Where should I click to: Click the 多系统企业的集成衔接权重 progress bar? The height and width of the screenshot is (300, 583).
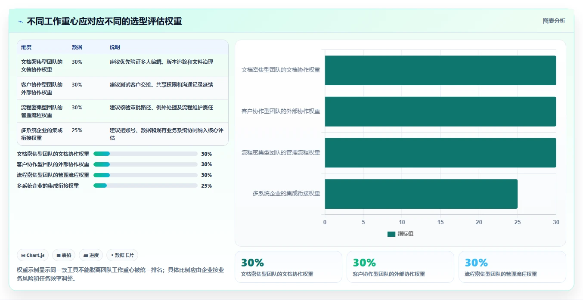[146, 186]
